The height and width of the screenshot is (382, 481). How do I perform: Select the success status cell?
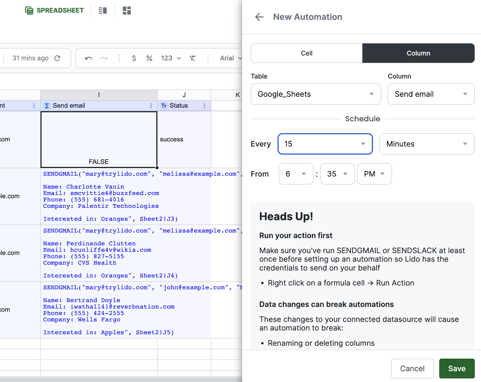pyautogui.click(x=184, y=139)
